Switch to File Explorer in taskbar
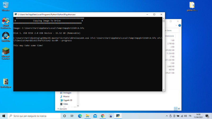Screen dimensions: 212x119 87,116
